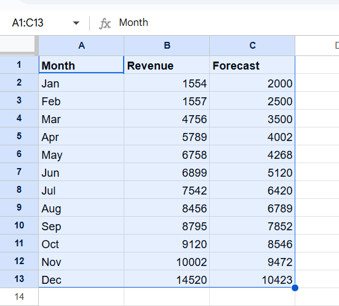Click forecast value 2500

[x=252, y=100]
